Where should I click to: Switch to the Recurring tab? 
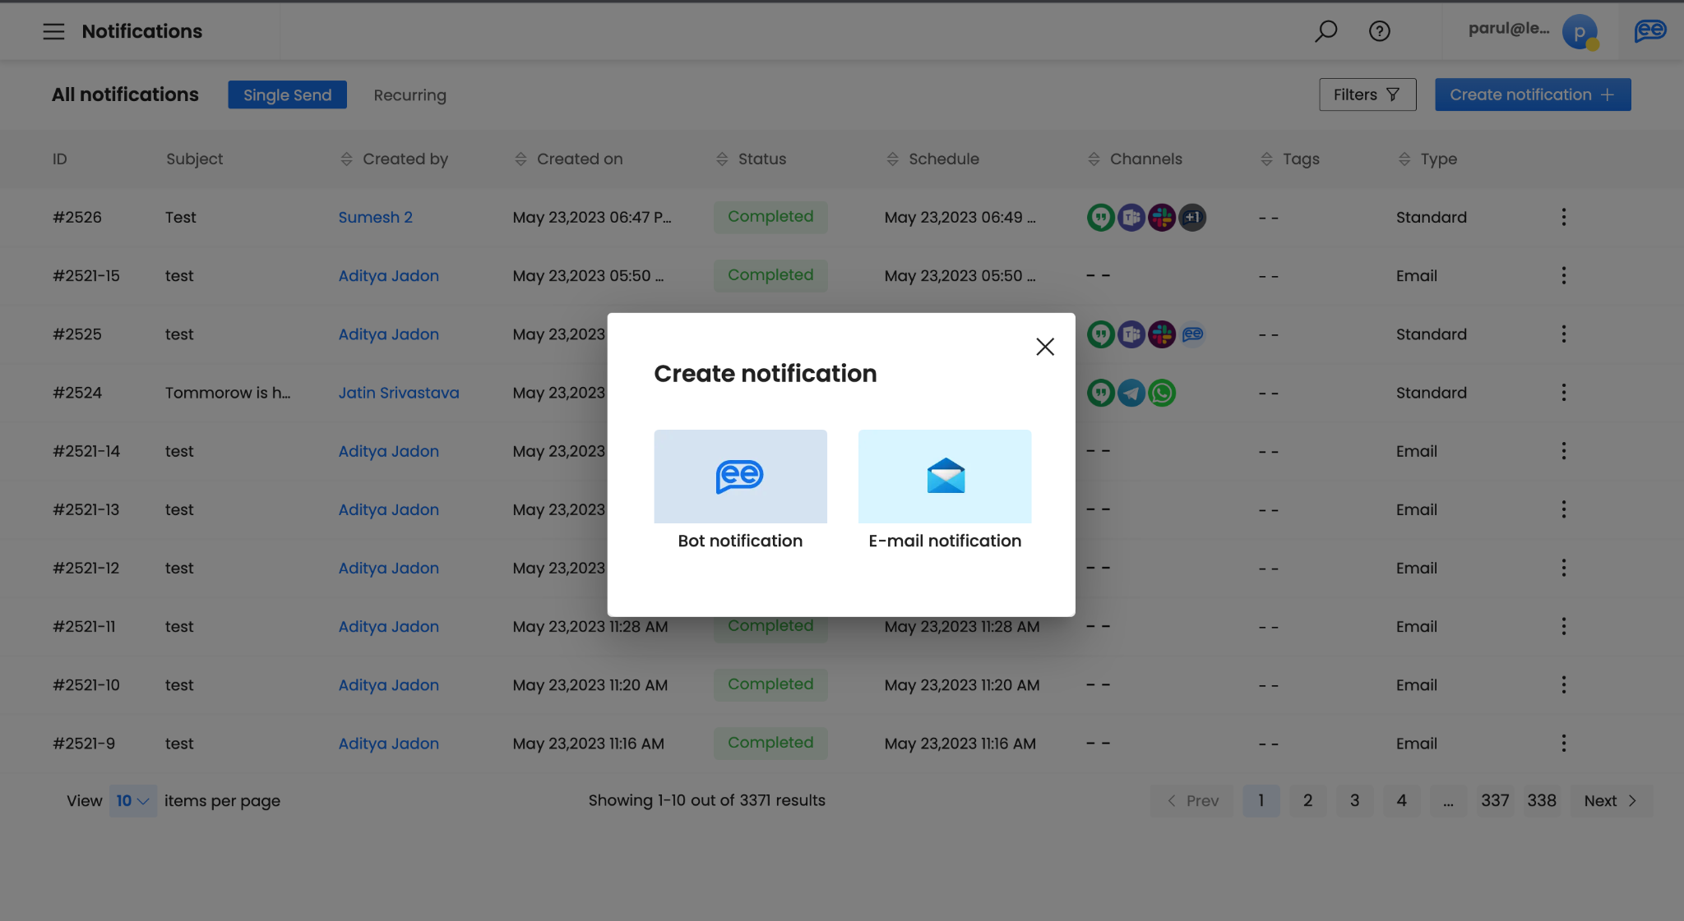409,95
